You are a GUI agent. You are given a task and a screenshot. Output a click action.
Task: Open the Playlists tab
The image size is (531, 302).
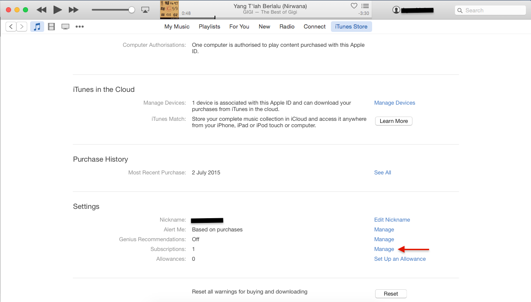click(209, 26)
